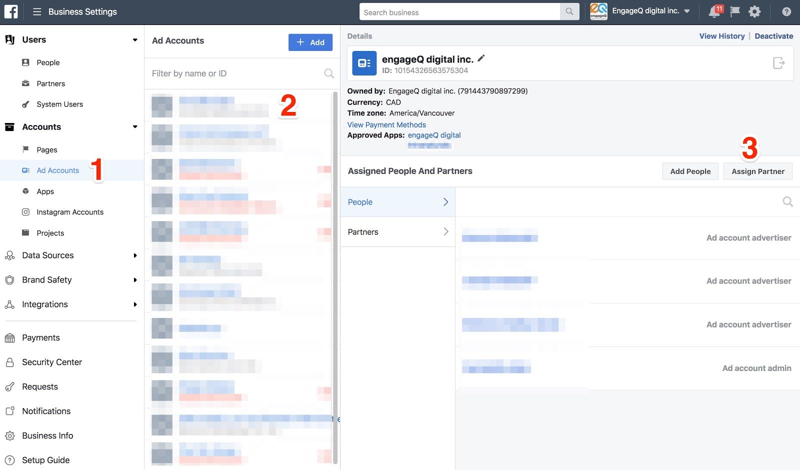Viewport: 800px width, 470px height.
Task: Click the chevron on the Partners tab row
Action: coord(445,231)
